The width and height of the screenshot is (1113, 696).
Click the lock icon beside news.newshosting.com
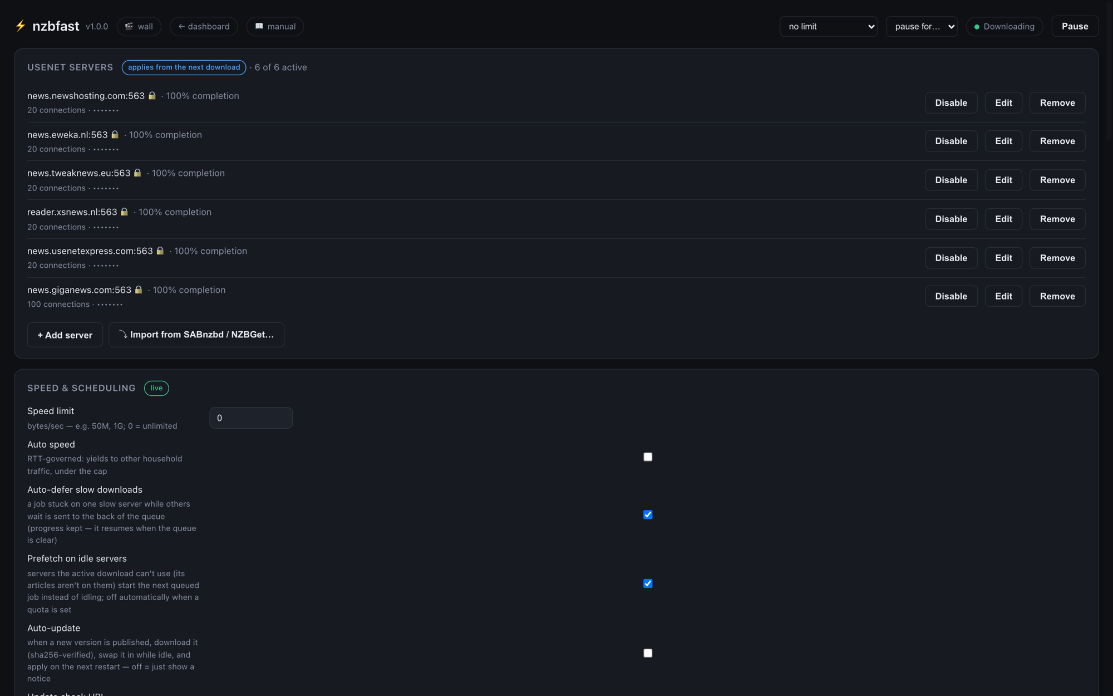click(152, 96)
